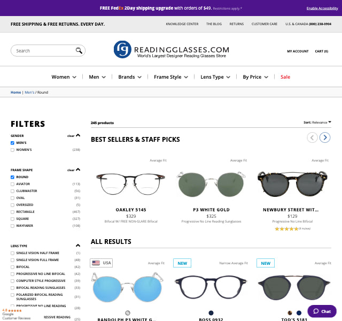Viewport: 342px width, 321px height.
Task: Collapse the Gender filter section
Action: (78, 135)
